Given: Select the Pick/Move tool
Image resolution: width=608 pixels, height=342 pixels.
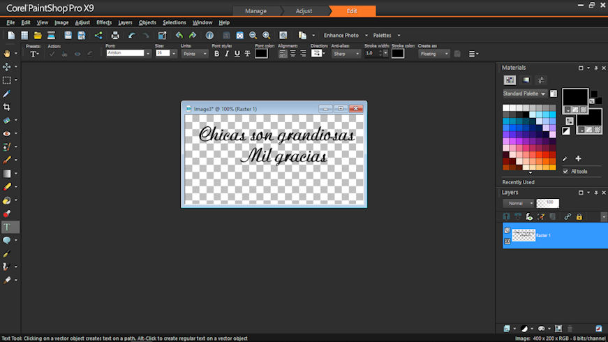Looking at the screenshot, I should (x=7, y=67).
